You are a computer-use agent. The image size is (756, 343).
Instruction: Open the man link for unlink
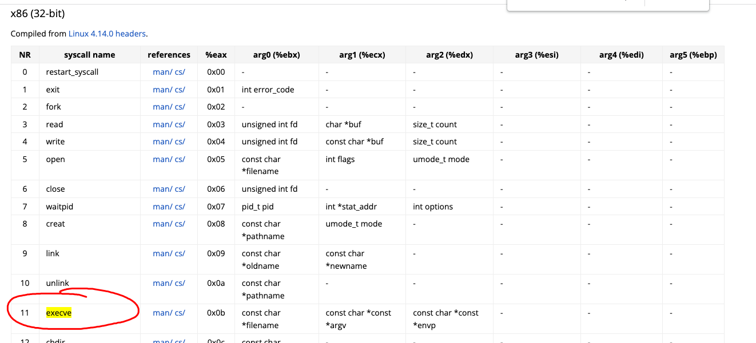[x=162, y=283]
